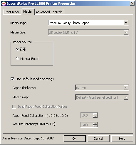Confirm settings with OK button
The image size is (136, 145).
point(75,139)
